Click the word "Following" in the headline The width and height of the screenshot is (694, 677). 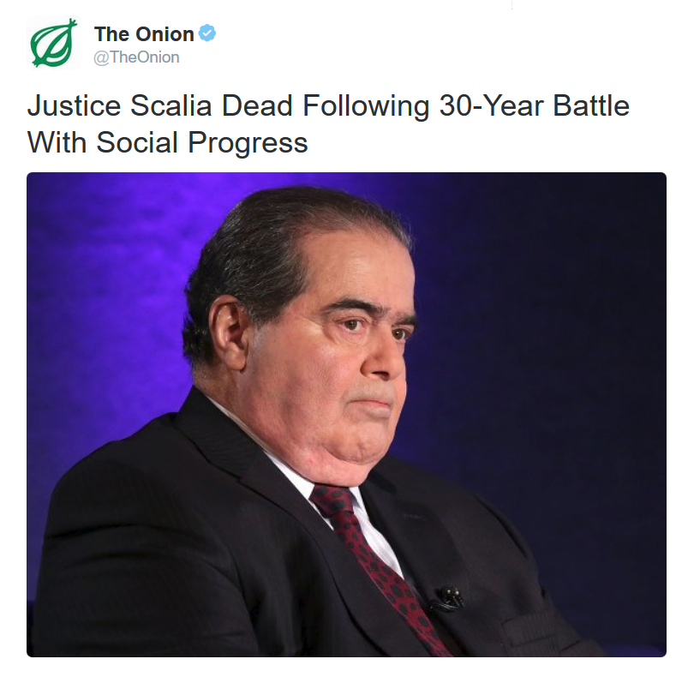tap(361, 106)
